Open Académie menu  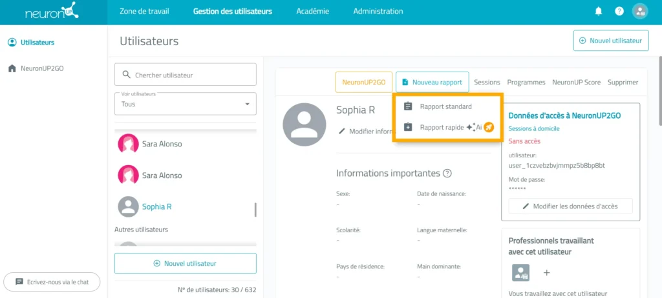(x=312, y=12)
